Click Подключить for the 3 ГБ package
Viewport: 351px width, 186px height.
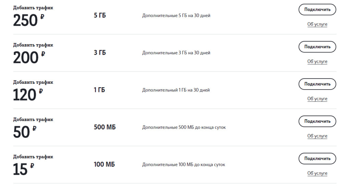317,47
